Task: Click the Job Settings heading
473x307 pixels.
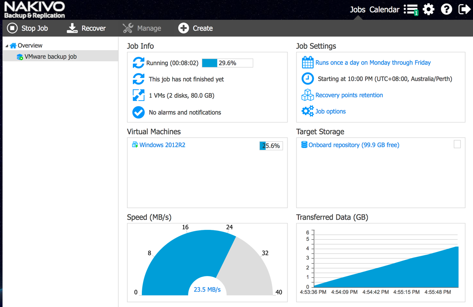Action: point(316,46)
